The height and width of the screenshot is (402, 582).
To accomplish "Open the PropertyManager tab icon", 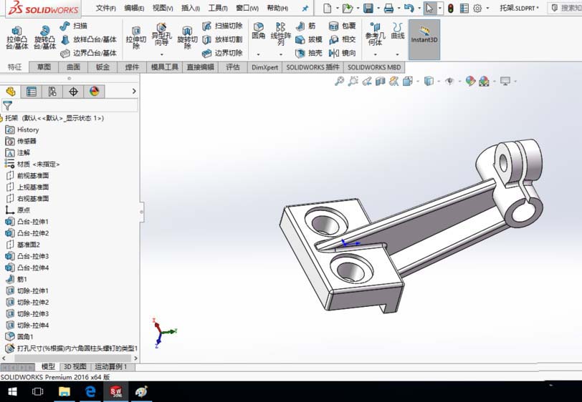I will click(32, 92).
